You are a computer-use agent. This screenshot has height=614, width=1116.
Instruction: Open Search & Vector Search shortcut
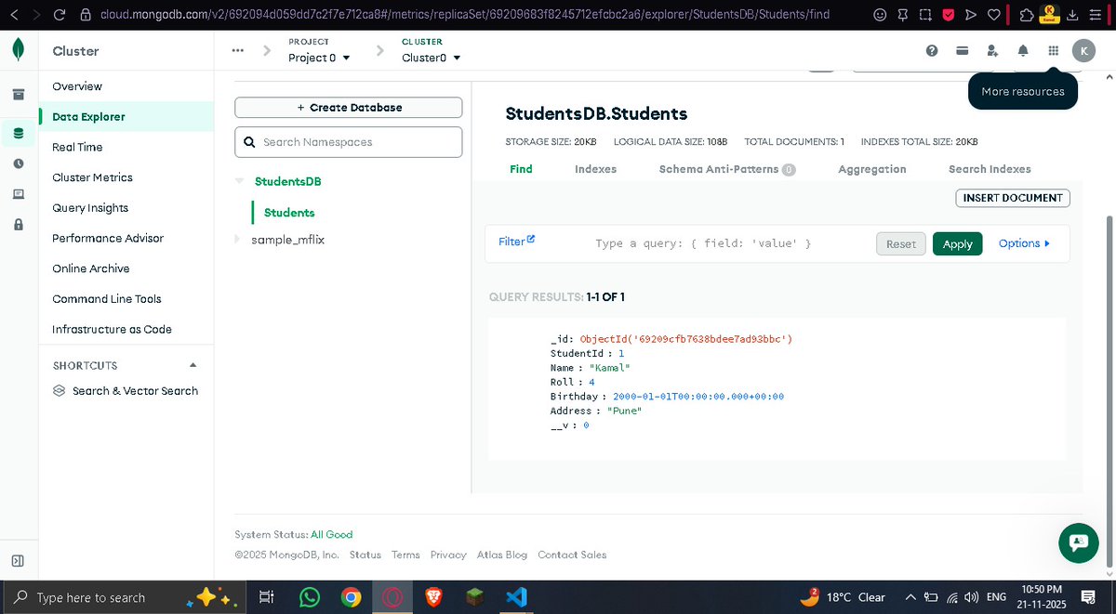pos(136,390)
